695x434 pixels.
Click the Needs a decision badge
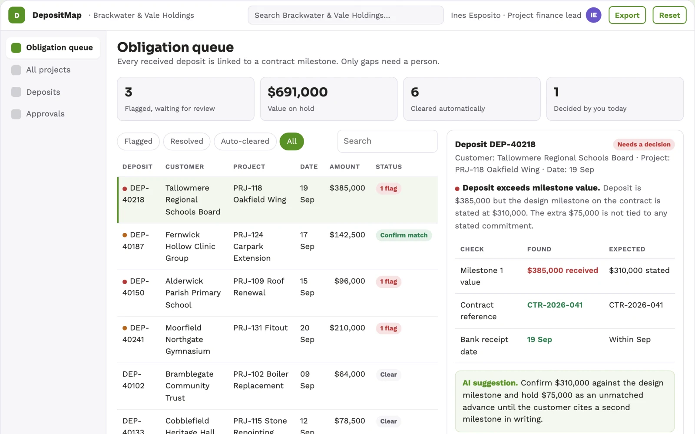tap(644, 145)
